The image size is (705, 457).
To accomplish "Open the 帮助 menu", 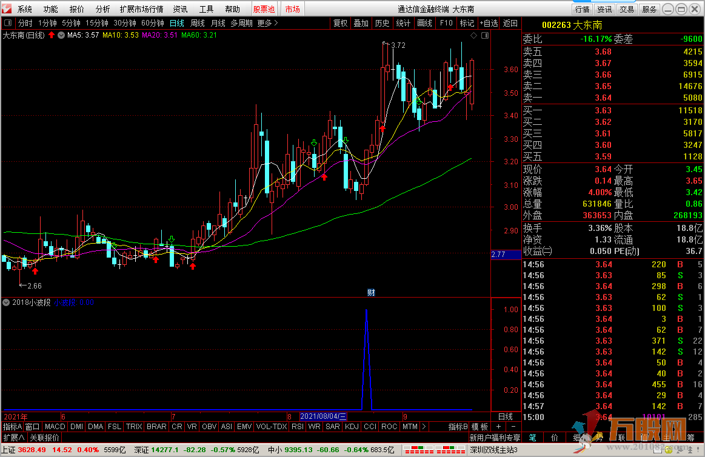I will pos(232,9).
